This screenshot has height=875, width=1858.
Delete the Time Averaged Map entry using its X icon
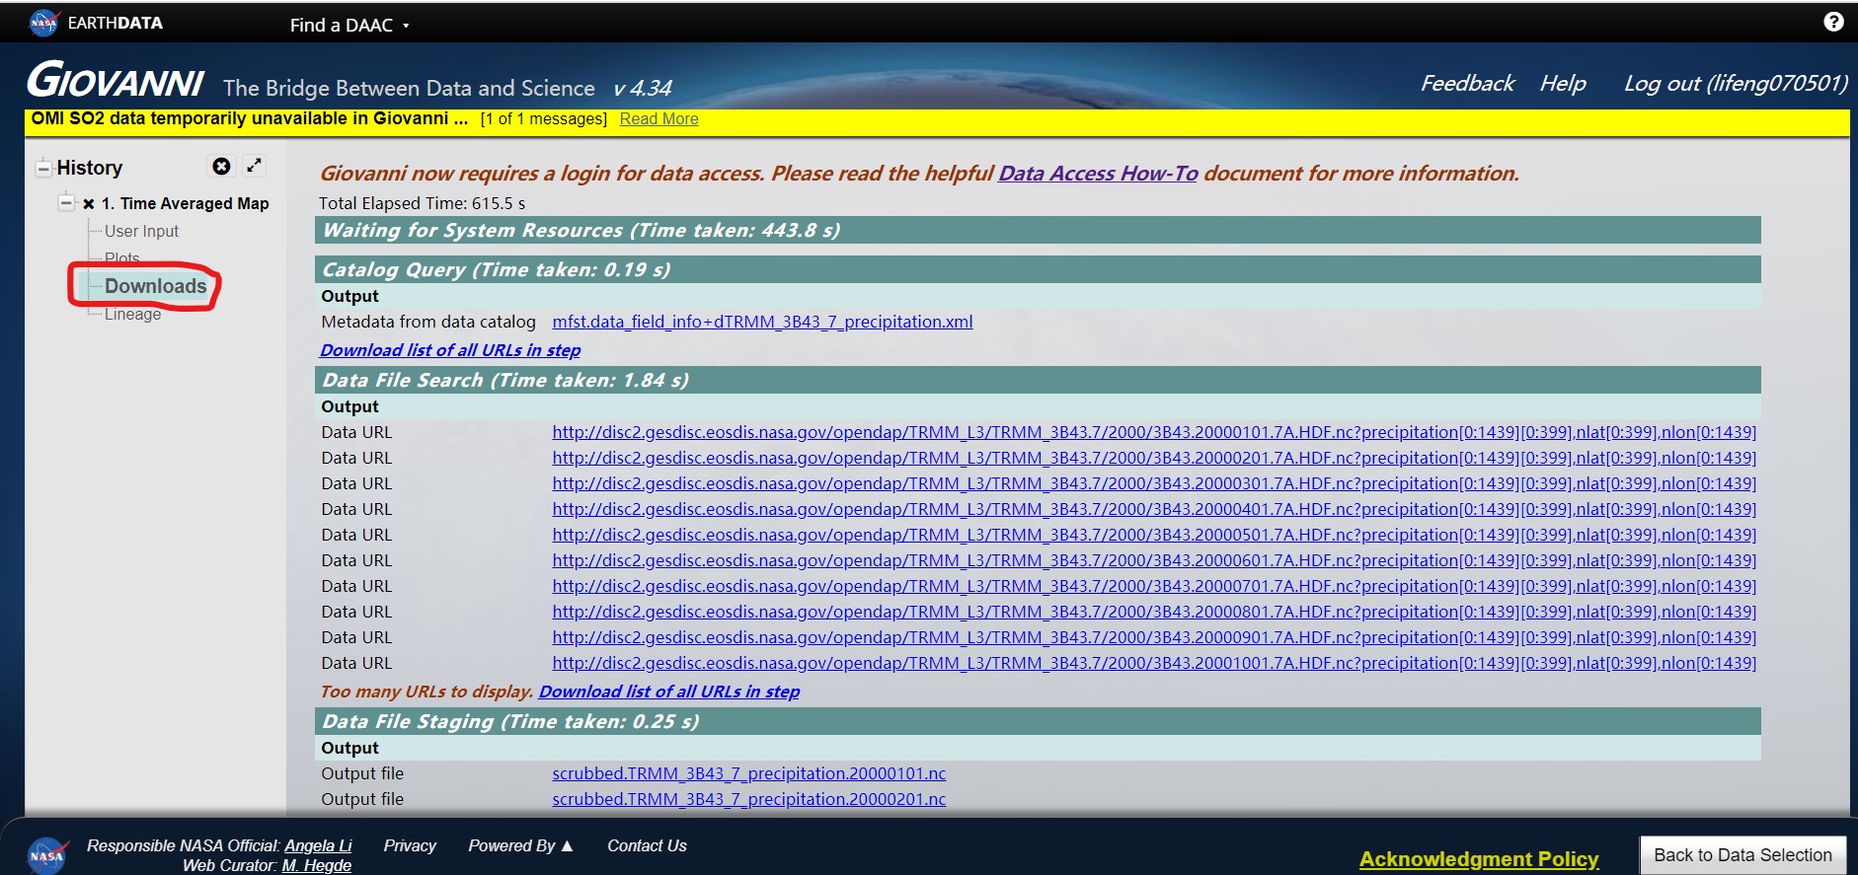click(x=89, y=204)
